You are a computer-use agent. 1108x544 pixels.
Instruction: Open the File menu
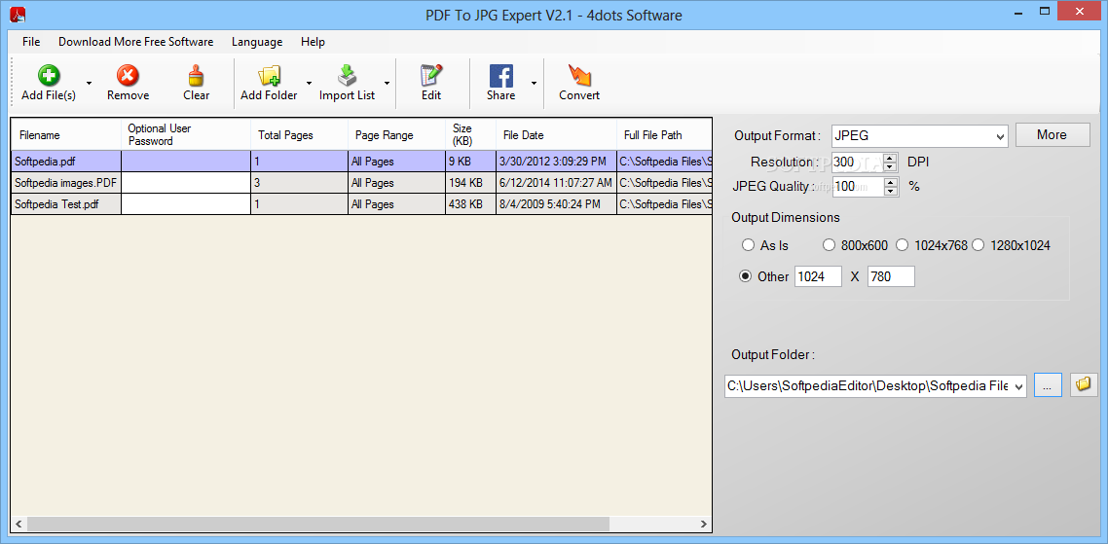point(31,42)
